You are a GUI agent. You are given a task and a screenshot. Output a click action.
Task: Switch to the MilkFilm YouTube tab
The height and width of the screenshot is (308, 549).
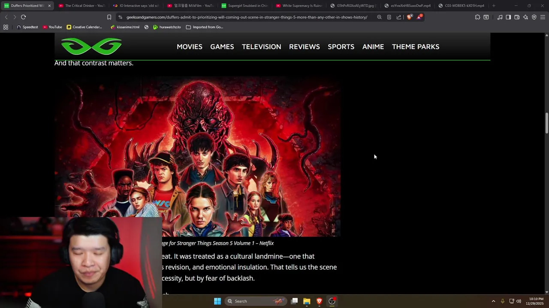click(x=190, y=6)
